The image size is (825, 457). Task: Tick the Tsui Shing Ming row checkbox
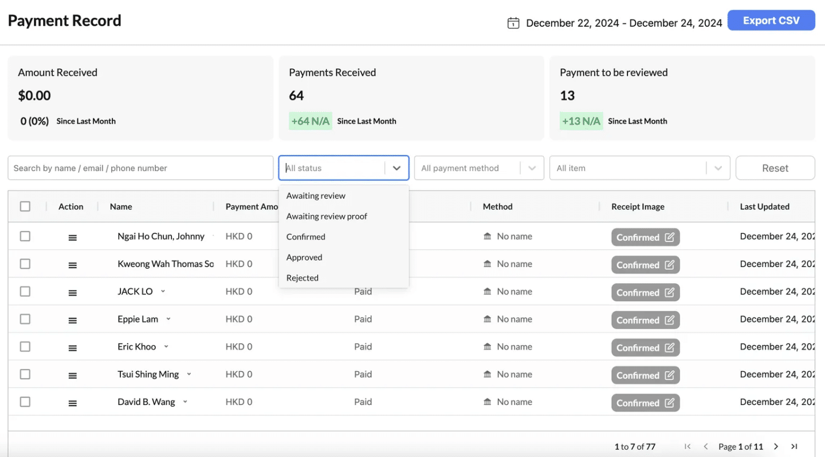coord(25,374)
